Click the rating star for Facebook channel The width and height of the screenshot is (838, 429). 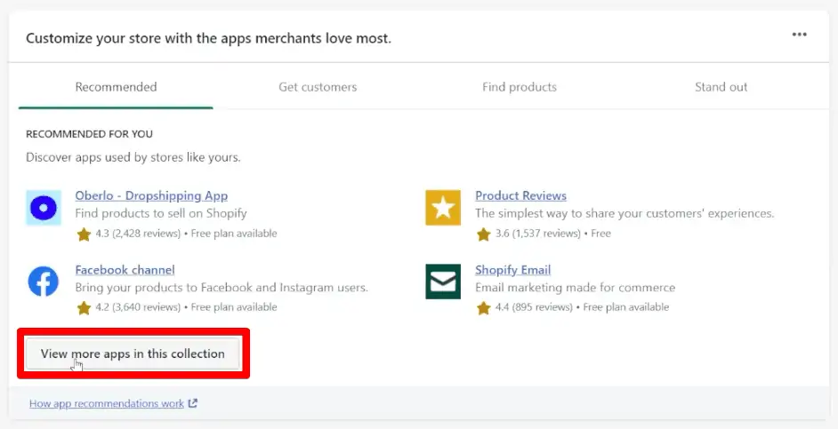pos(84,308)
